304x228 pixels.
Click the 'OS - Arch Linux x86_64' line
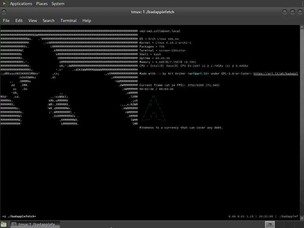coord(159,39)
